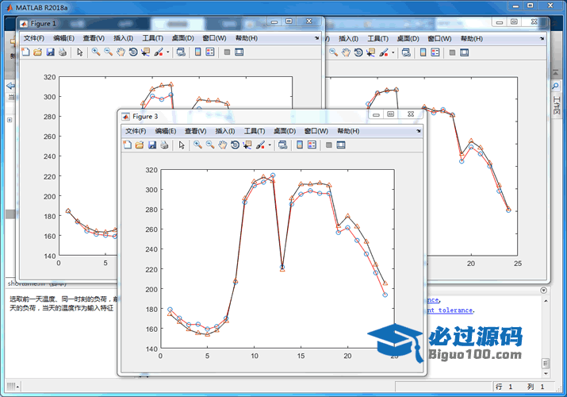The image size is (567, 397).
Task: Open Brush dropdown arrow in Figure 1
Action: click(168, 52)
